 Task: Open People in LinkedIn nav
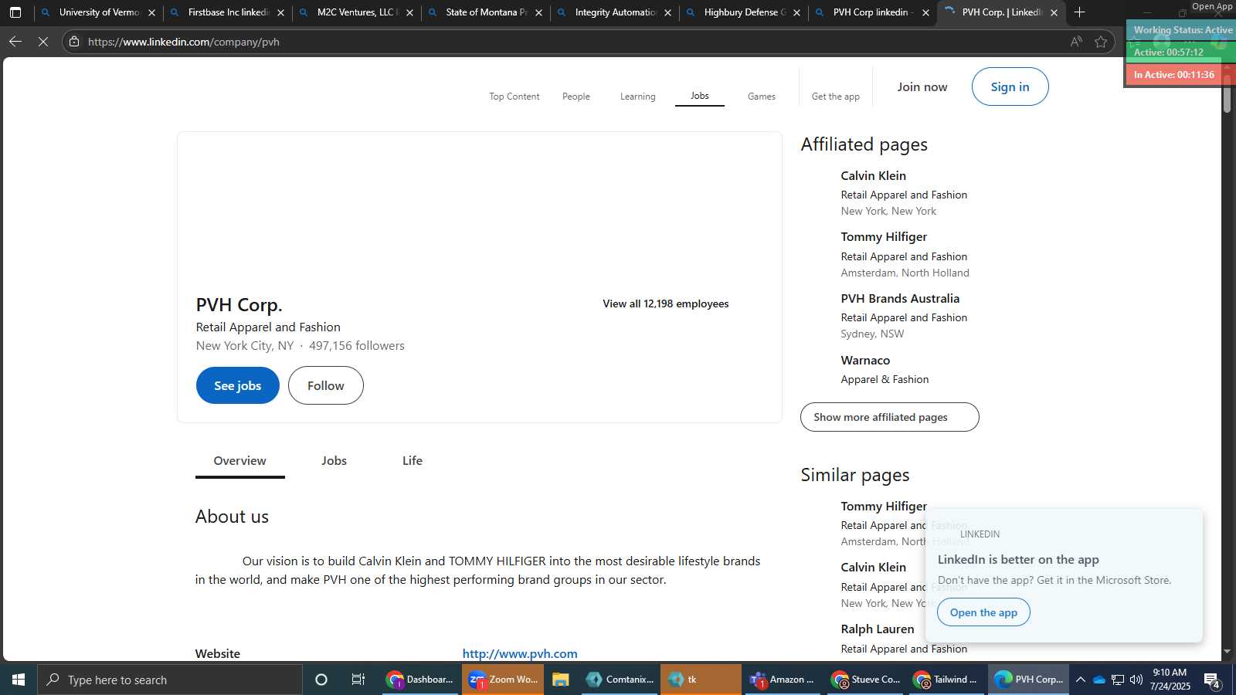click(x=576, y=97)
